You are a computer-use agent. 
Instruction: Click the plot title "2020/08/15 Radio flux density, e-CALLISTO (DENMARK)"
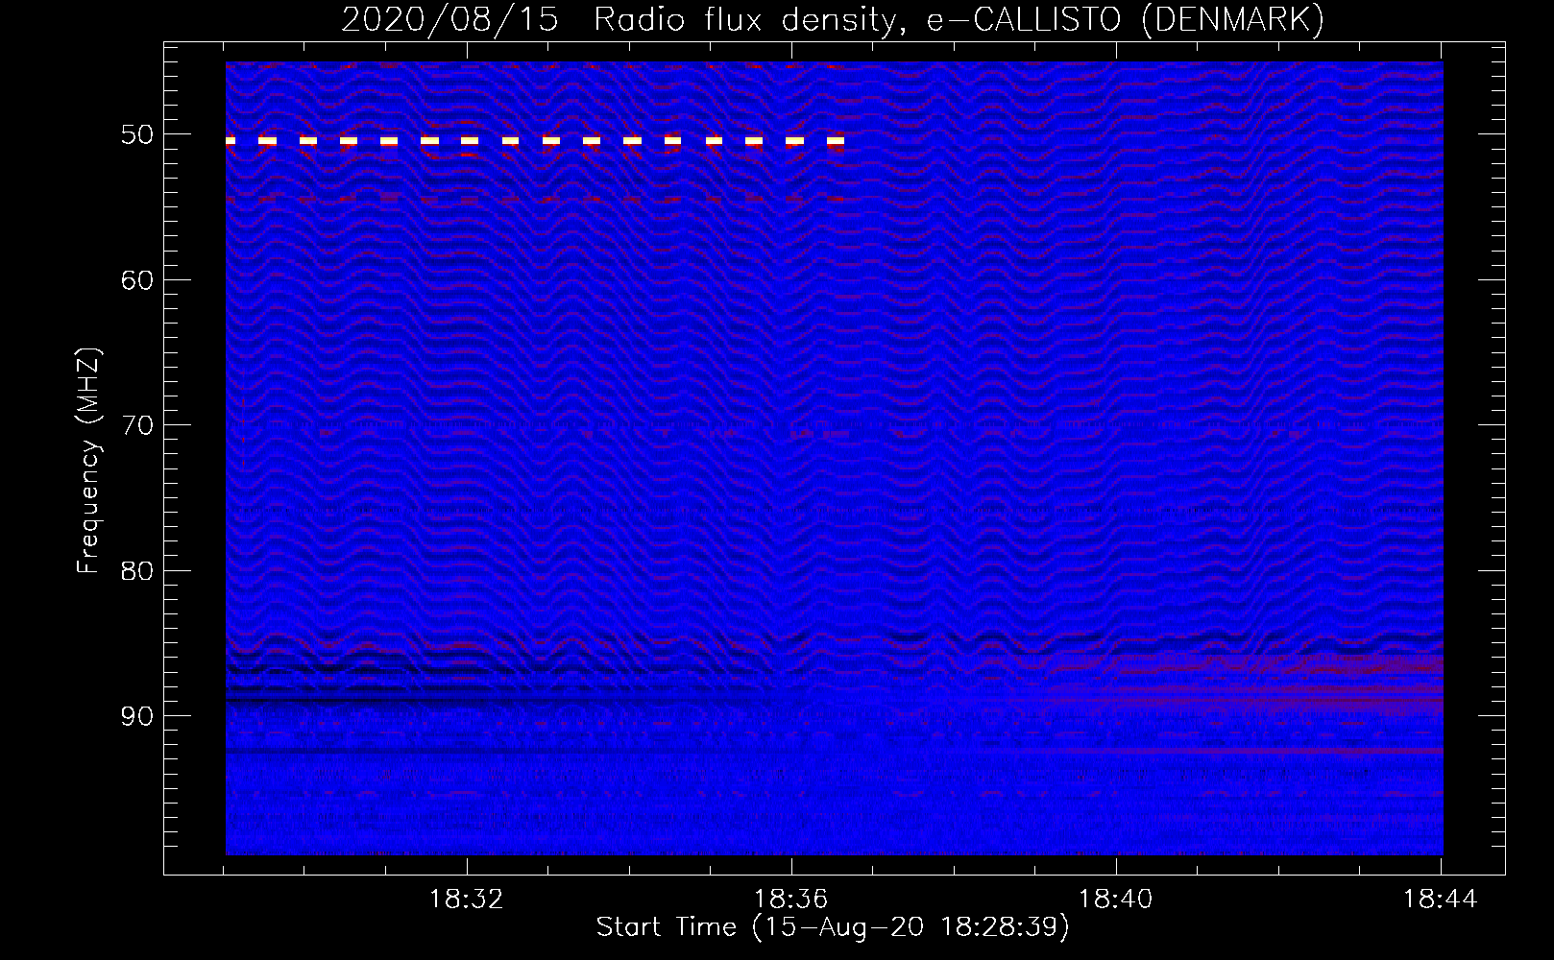click(833, 19)
